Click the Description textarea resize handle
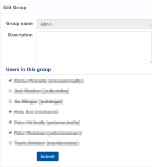155x167 pixels. click(150, 62)
